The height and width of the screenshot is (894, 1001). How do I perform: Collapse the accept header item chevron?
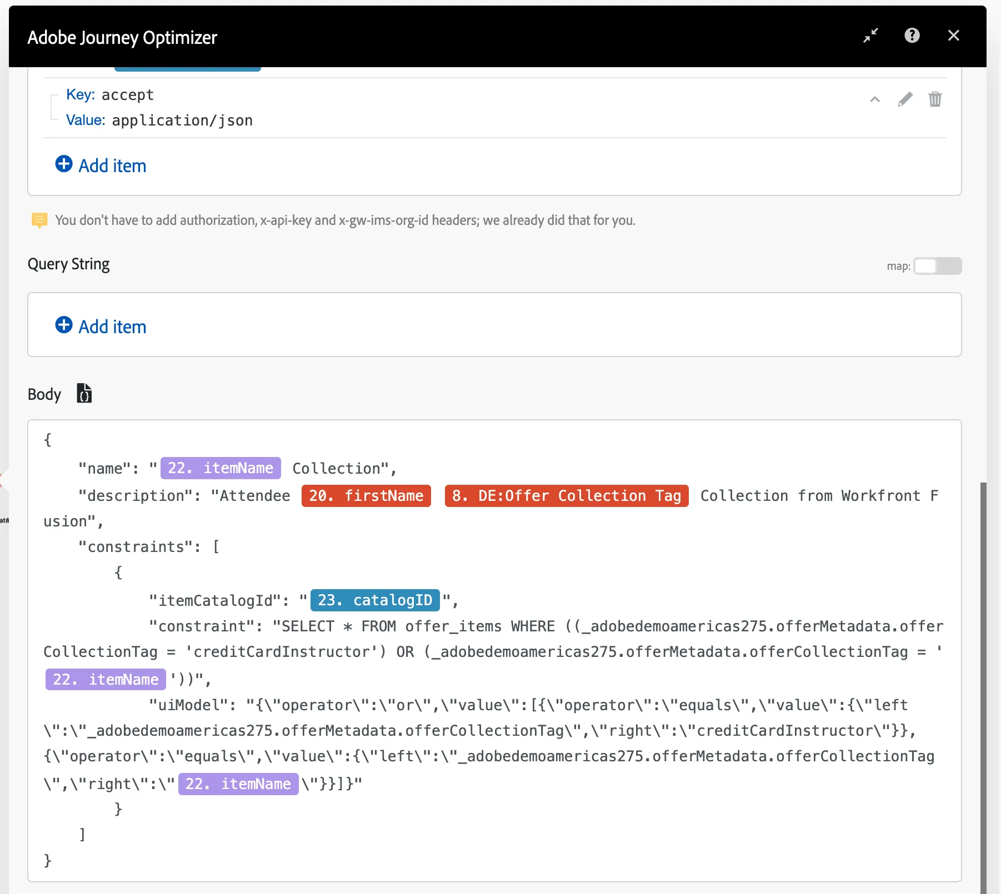875,99
